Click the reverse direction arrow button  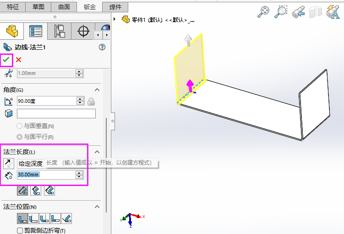9,164
